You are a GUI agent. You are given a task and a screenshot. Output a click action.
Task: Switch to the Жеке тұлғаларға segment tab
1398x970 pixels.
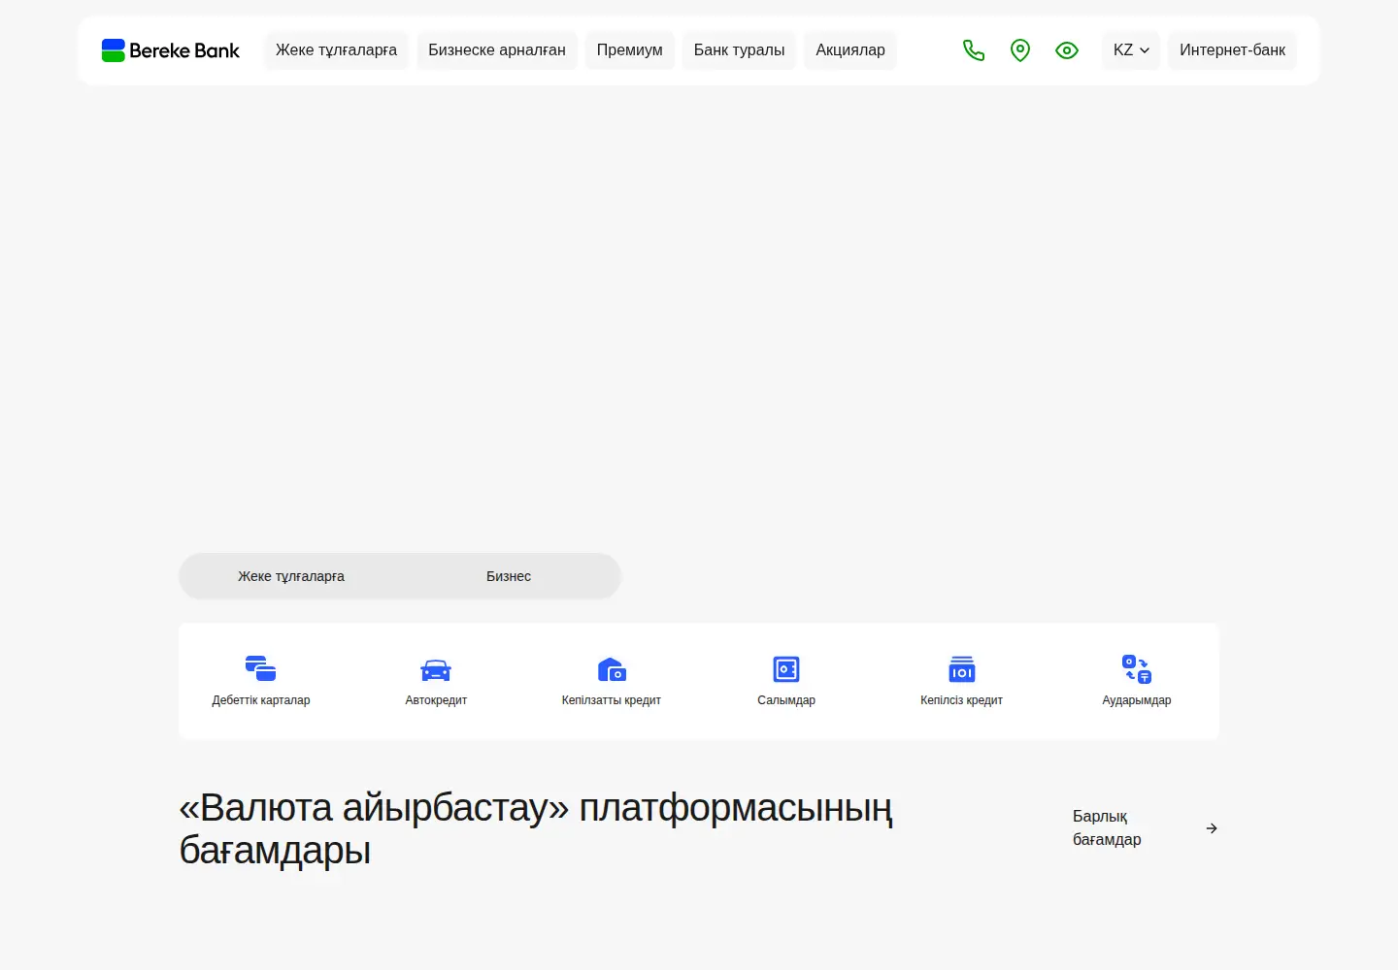click(291, 576)
